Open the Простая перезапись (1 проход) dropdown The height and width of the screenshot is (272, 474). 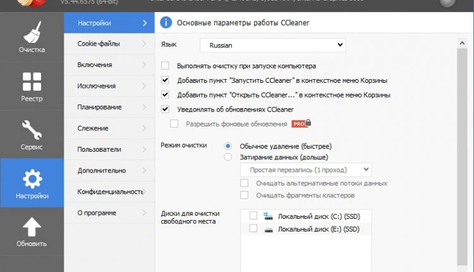coord(306,170)
